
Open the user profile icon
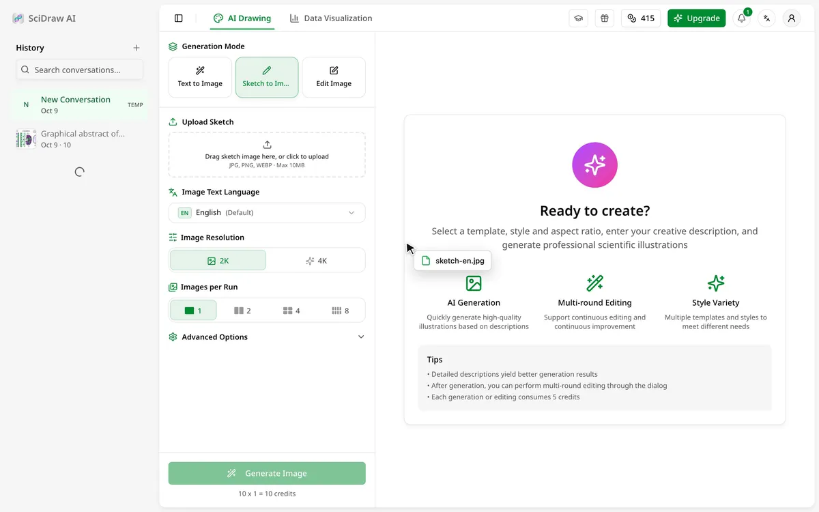[792, 18]
